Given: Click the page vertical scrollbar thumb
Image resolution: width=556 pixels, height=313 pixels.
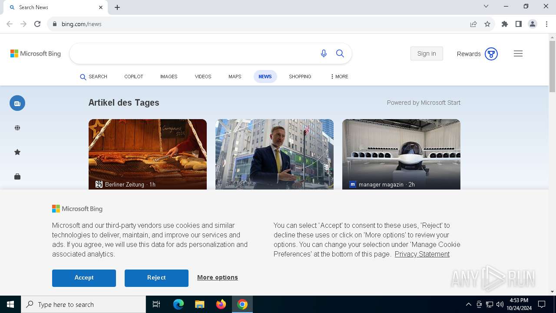Looking at the screenshot, I should tap(552, 67).
